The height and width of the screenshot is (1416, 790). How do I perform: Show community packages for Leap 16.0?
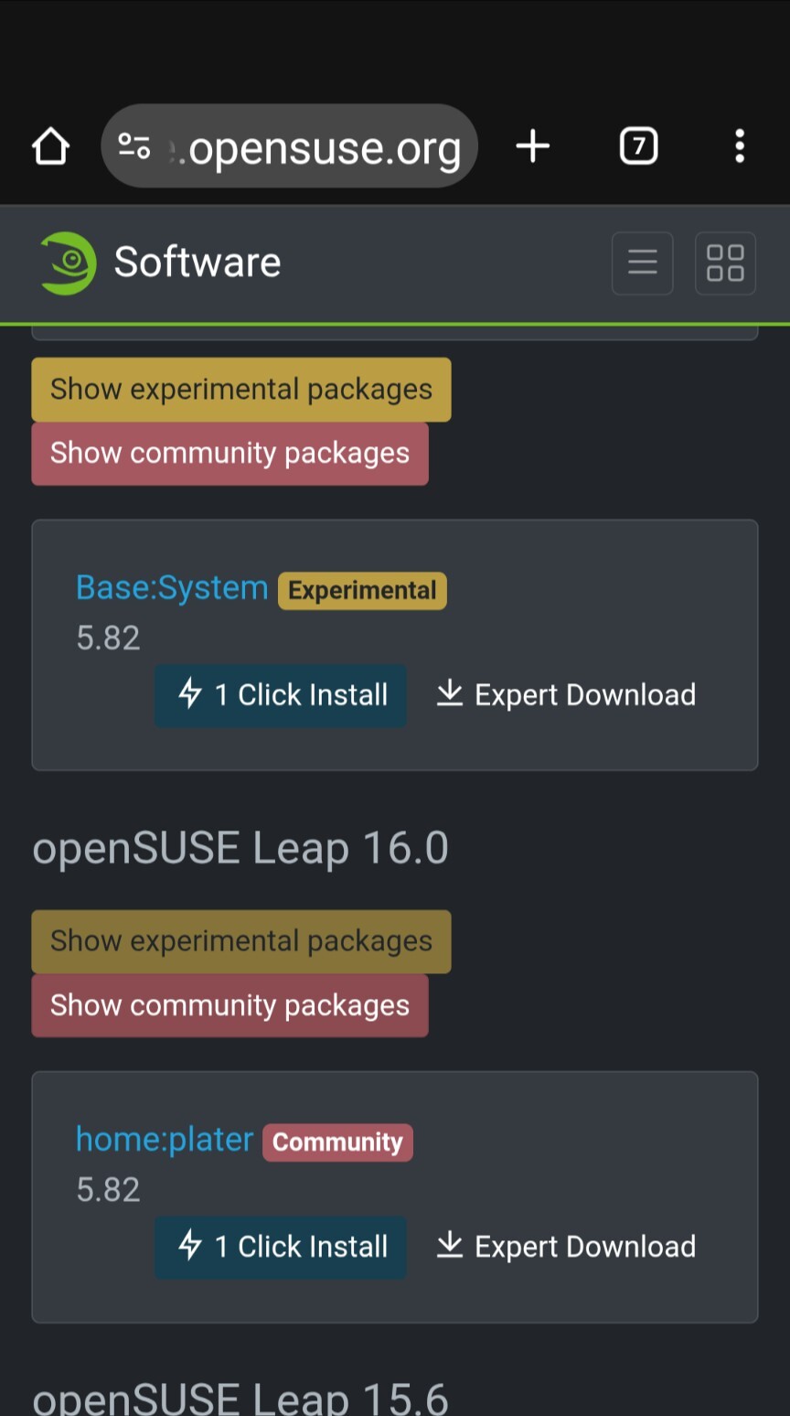(x=230, y=1005)
